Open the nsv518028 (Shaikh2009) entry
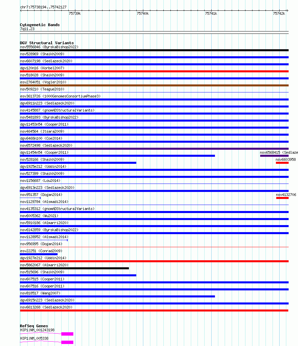Image resolution: width=298 pixels, height=346 pixels. (x=42, y=75)
